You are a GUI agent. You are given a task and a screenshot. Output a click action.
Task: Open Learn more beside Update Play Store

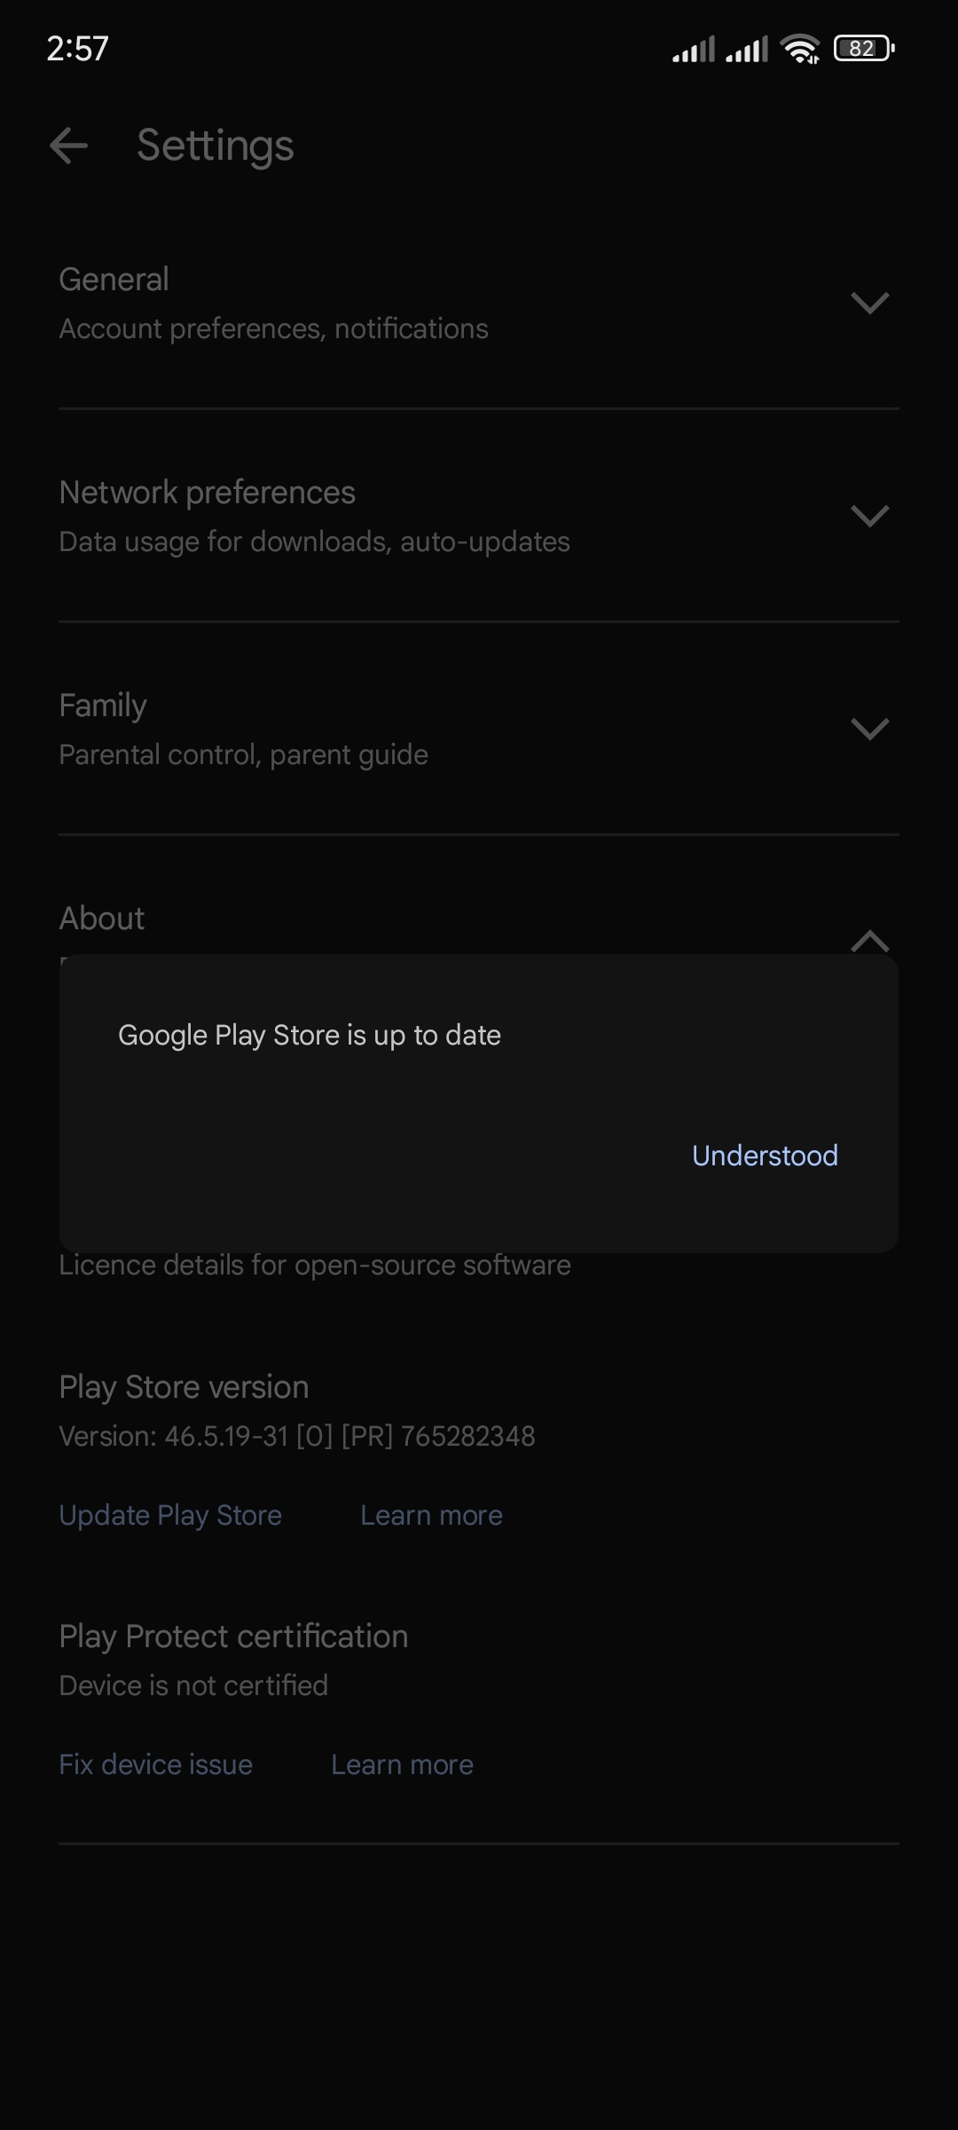pos(431,1515)
